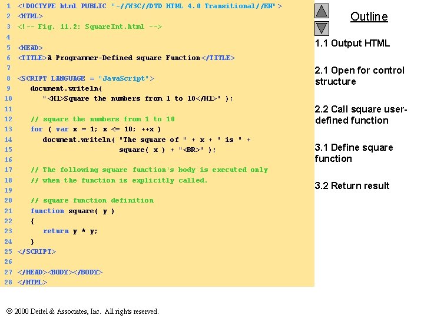This screenshot has height=318, width=424.
Task: Click comment square the numbers from 1 to 10
Action: (x=102, y=119)
